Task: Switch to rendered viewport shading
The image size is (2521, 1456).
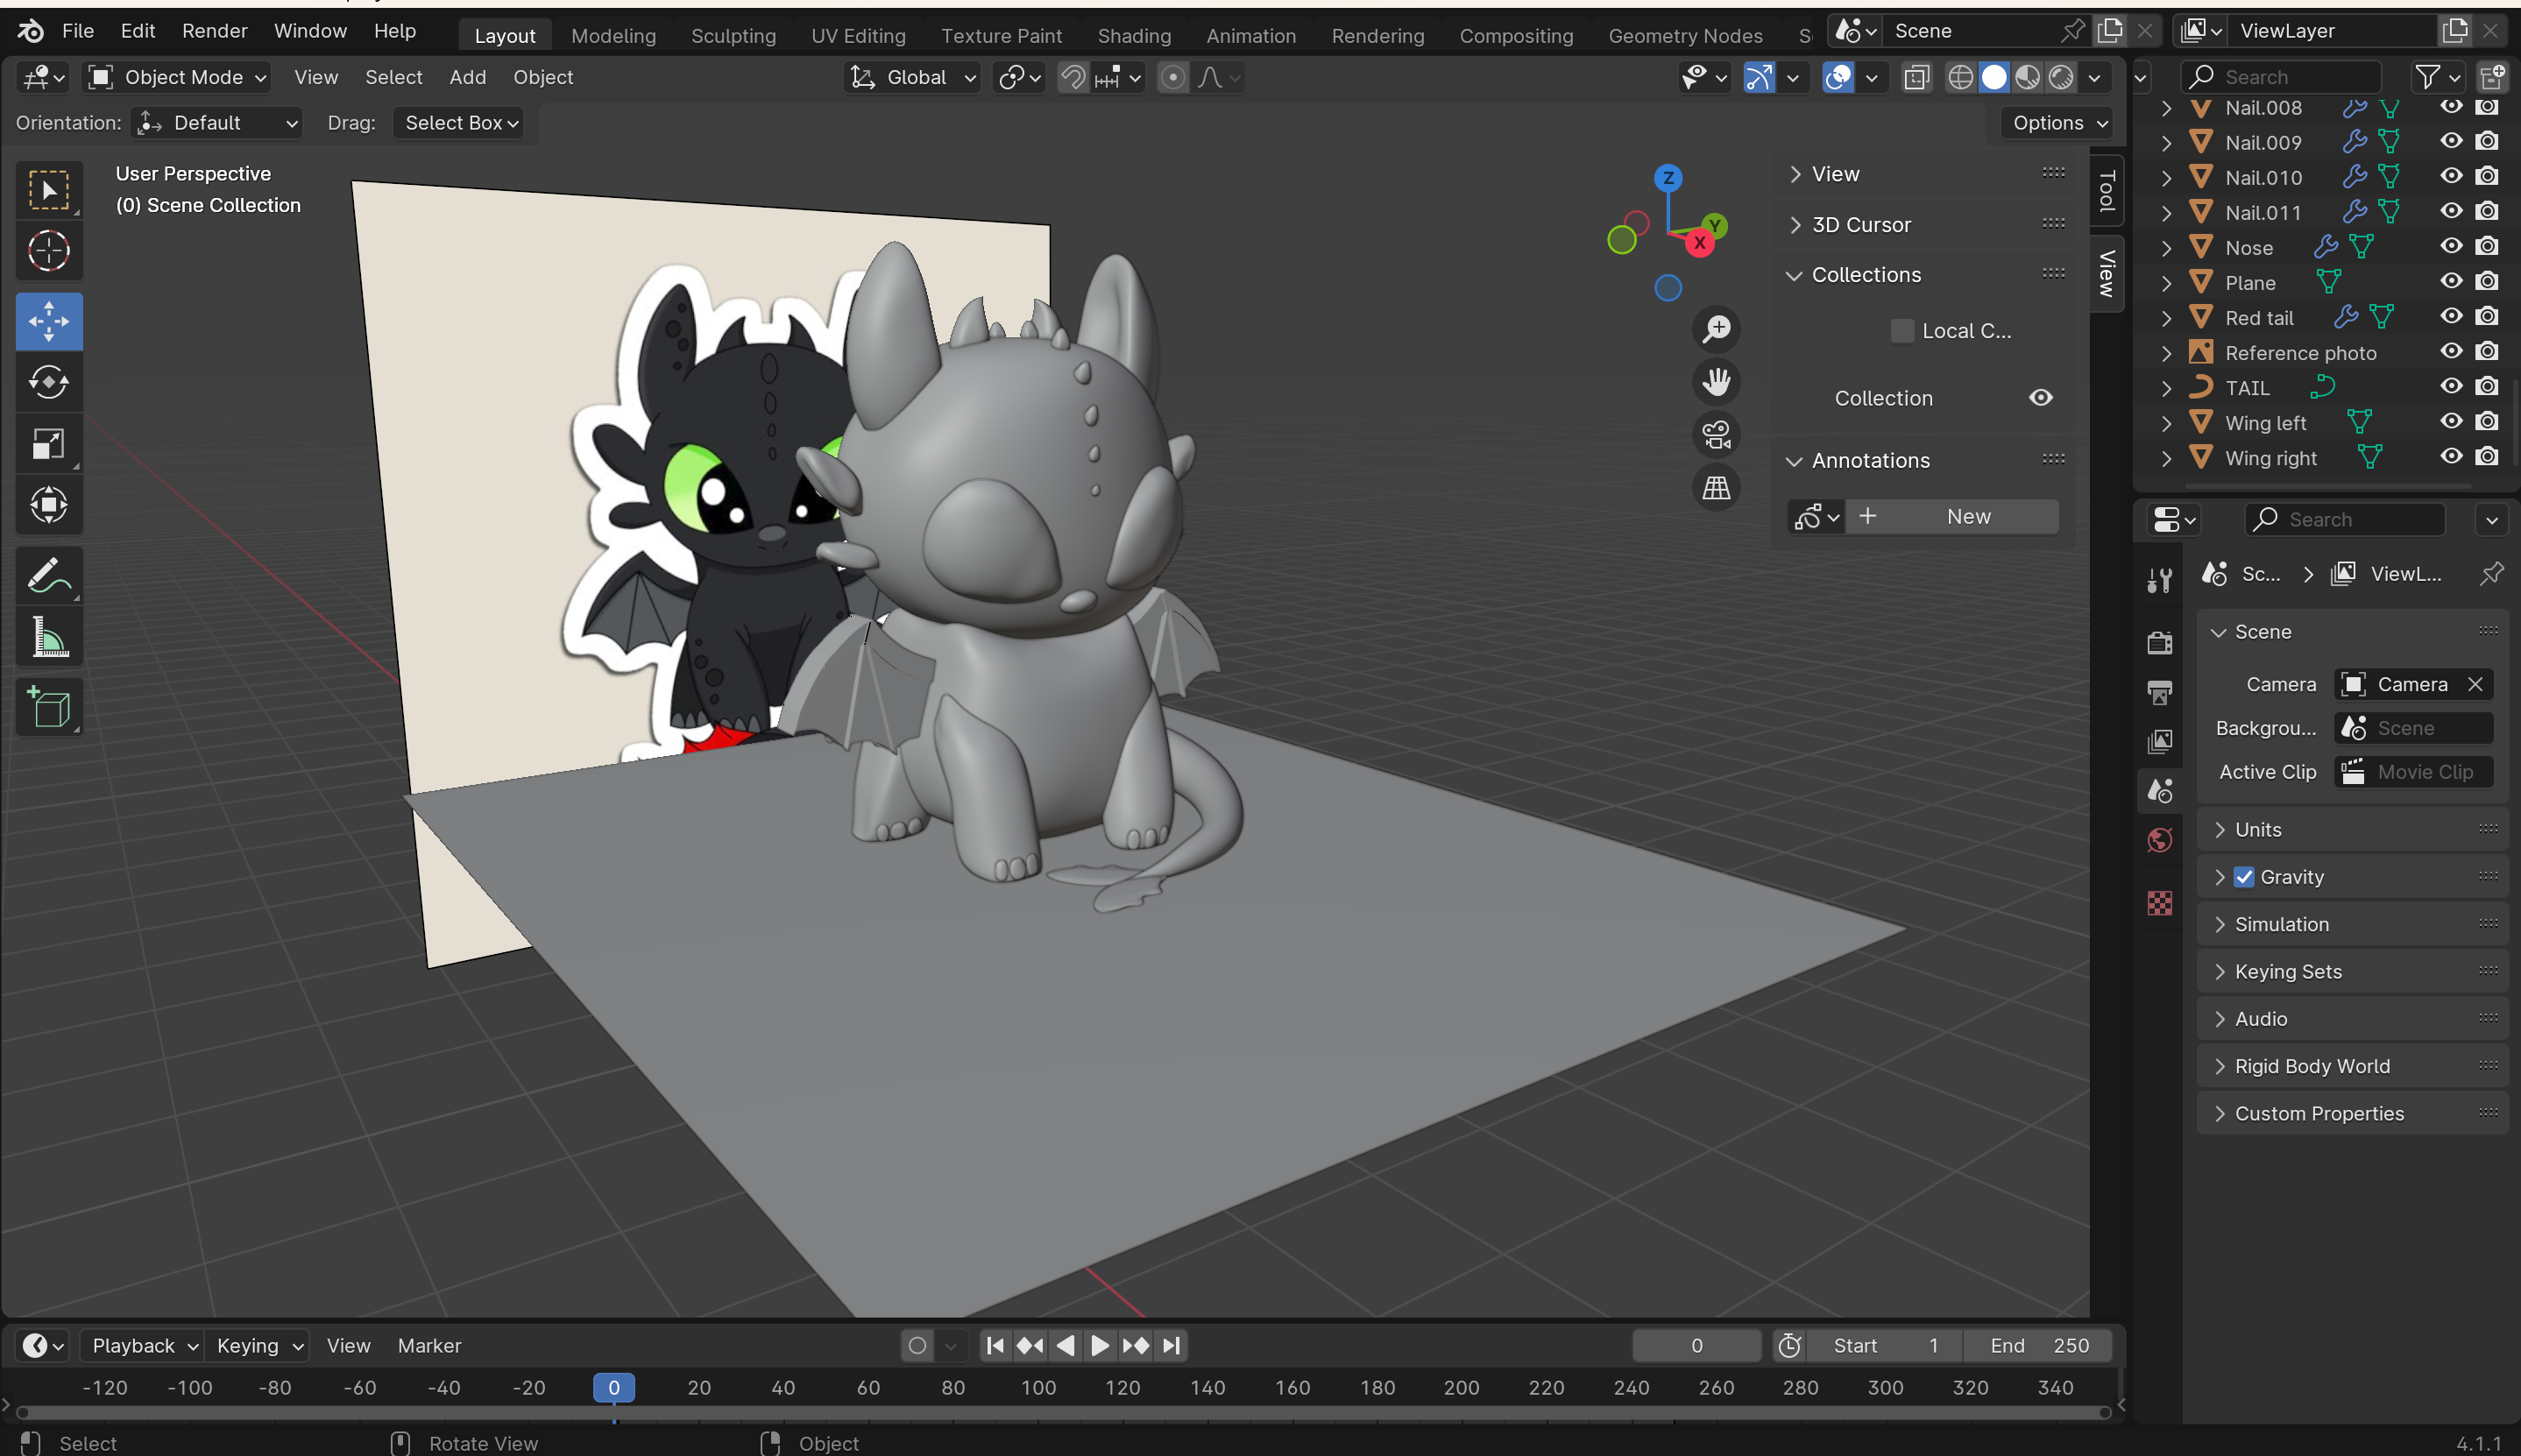Action: [x=2061, y=77]
